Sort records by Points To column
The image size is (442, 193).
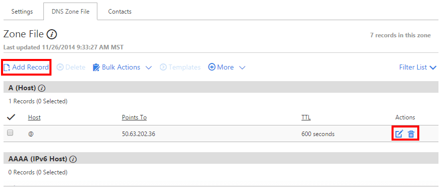pyautogui.click(x=134, y=117)
